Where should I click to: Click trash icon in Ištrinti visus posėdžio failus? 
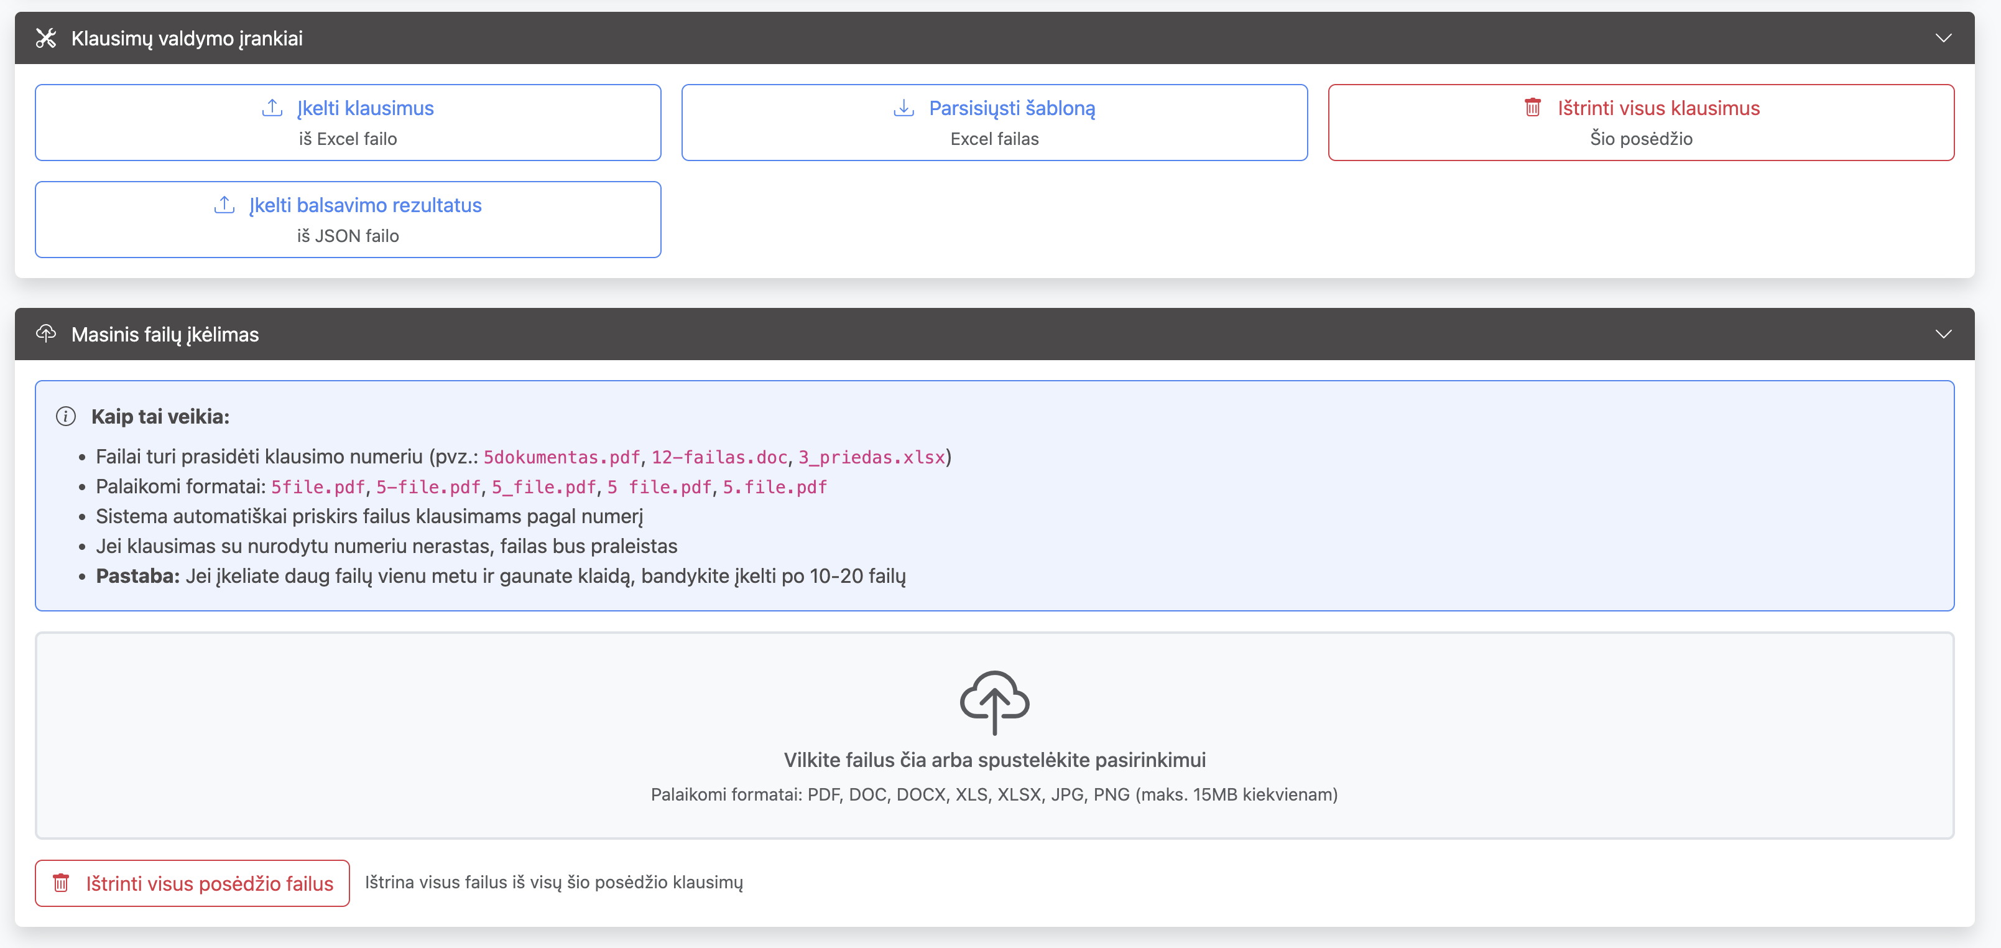[x=62, y=883]
